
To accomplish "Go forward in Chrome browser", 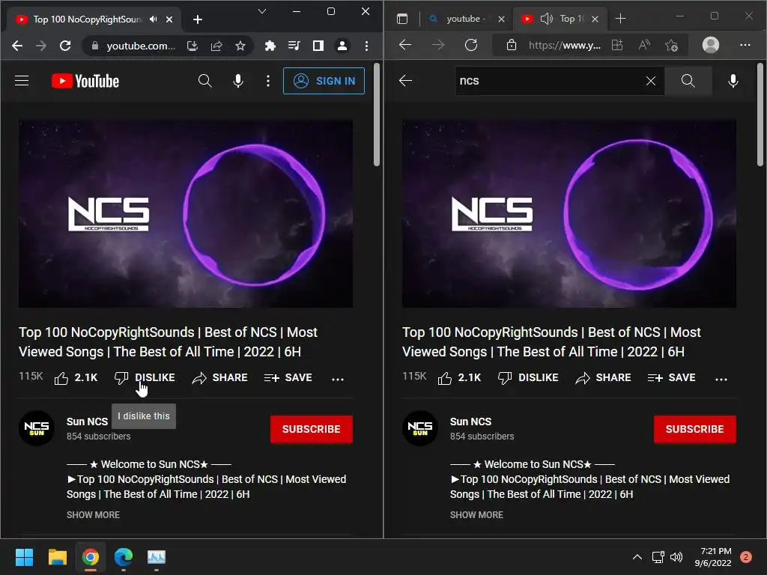I will 41,46.
